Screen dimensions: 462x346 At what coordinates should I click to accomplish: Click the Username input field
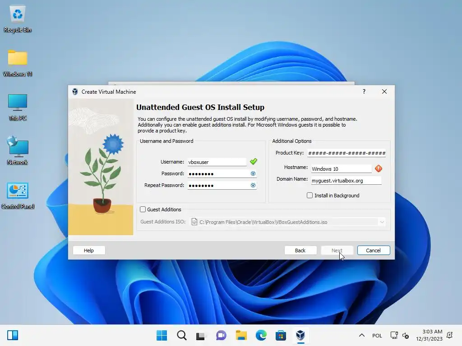click(217, 162)
